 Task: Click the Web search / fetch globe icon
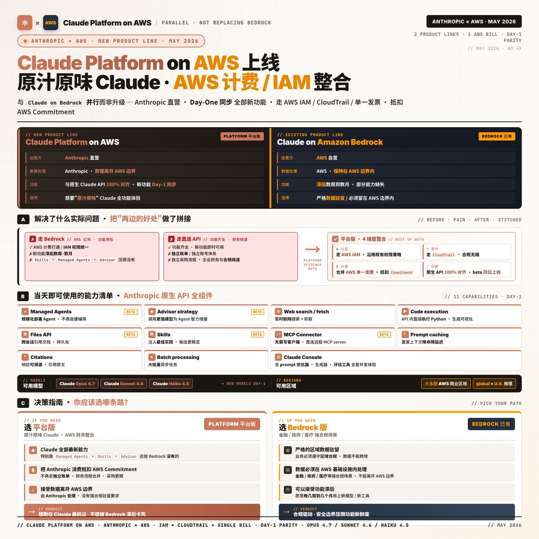(x=278, y=312)
